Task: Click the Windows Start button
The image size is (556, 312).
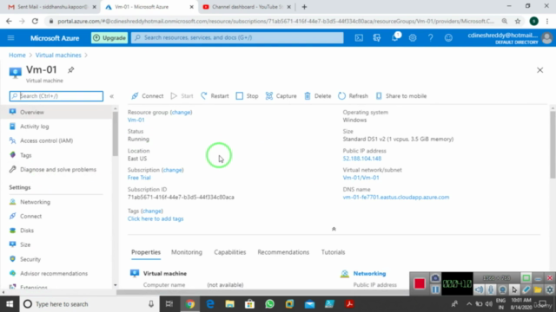Action: (10, 304)
